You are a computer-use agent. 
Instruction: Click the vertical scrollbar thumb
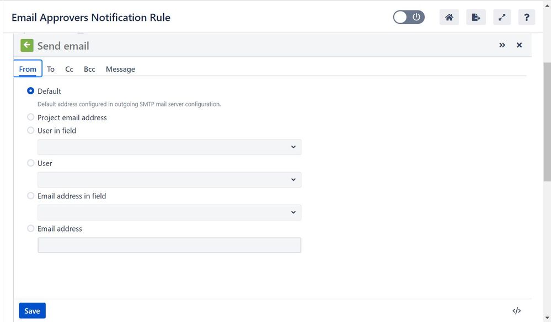(547, 122)
